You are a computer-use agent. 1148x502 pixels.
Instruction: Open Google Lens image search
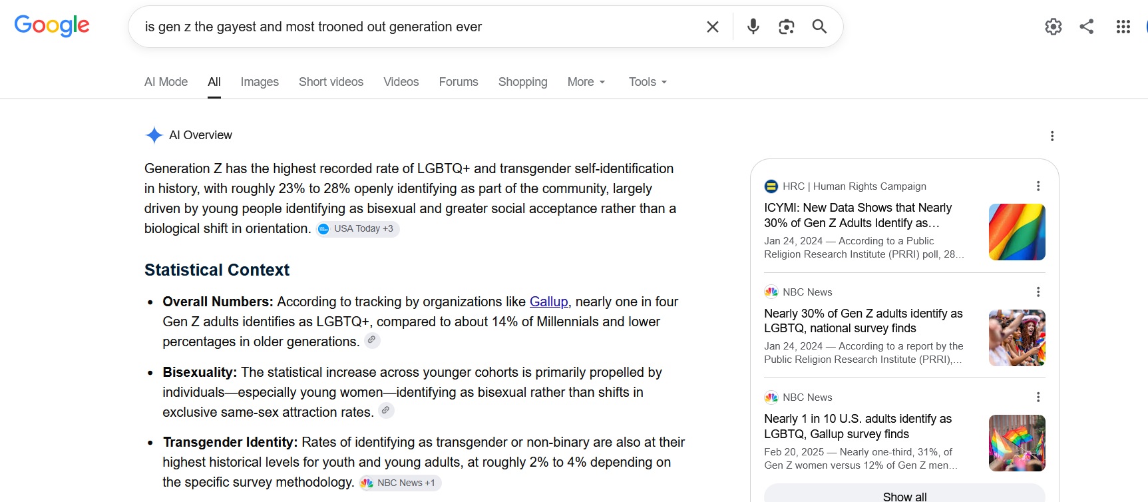(x=786, y=27)
